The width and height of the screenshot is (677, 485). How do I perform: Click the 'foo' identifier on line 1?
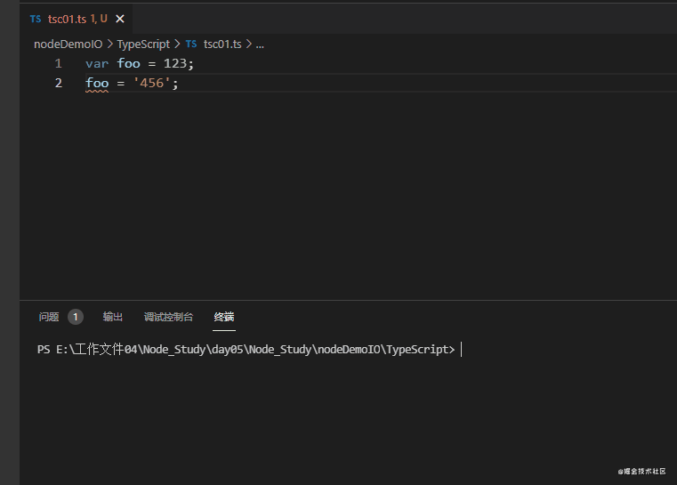pos(129,63)
